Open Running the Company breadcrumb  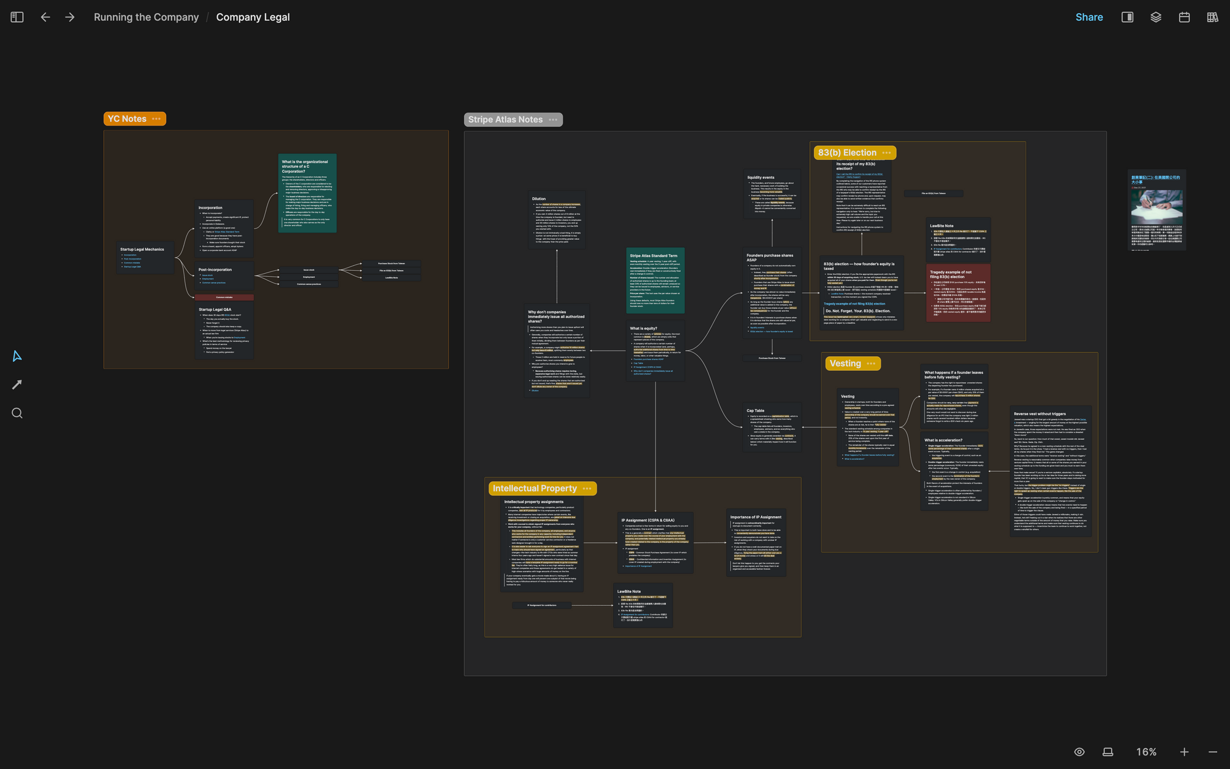146,17
